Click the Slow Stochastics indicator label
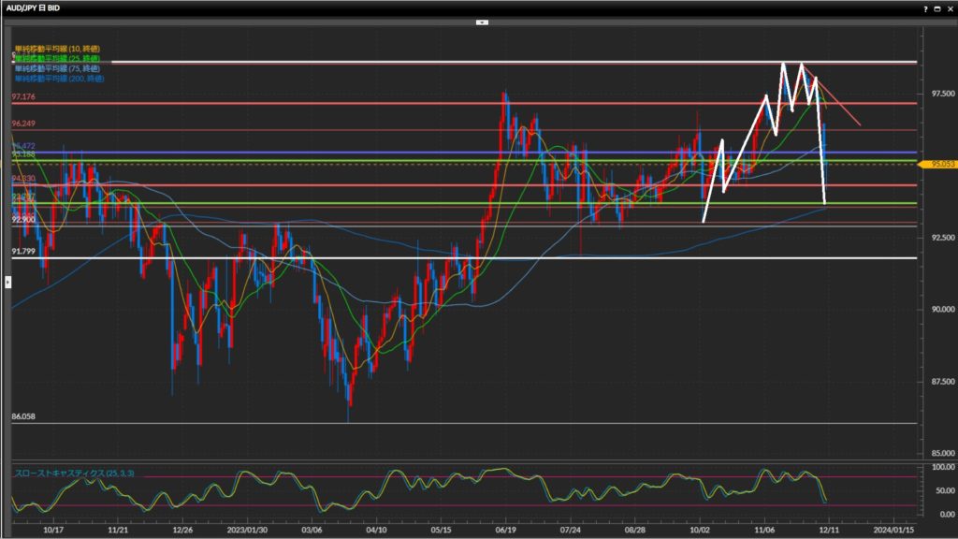Screen dimensions: 958x539 [74, 473]
